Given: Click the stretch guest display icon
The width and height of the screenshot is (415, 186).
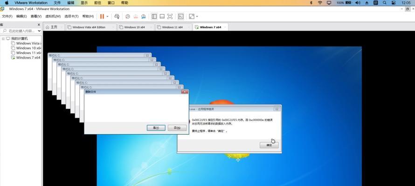Looking at the screenshot, I should point(191,16).
